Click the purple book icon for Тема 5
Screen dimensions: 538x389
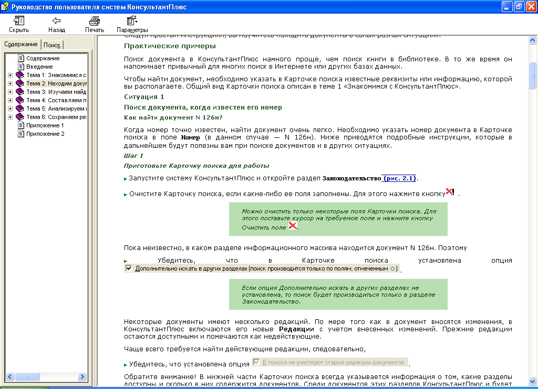point(20,108)
